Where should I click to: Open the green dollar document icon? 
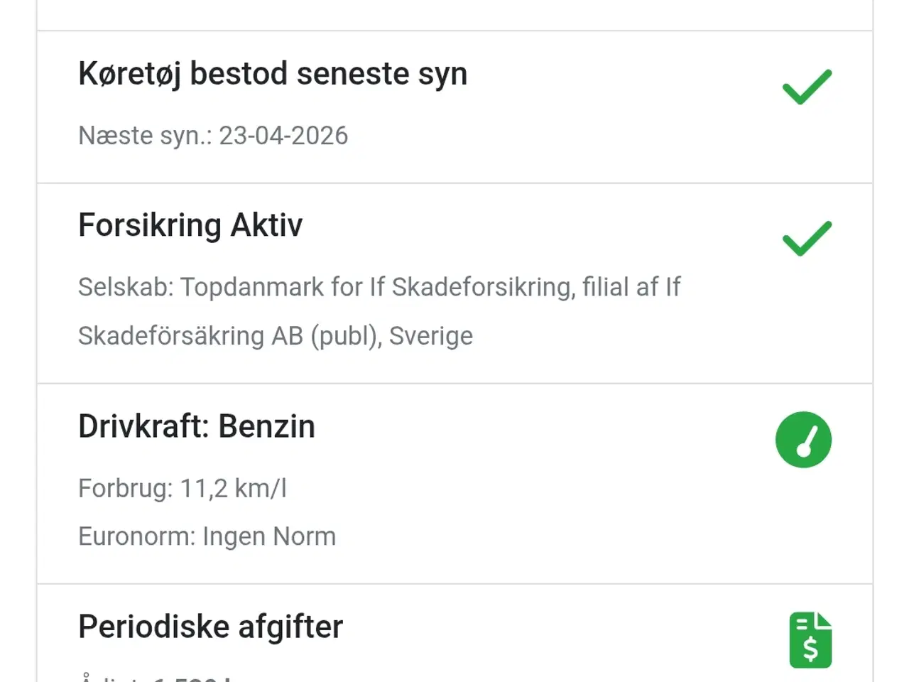(810, 640)
